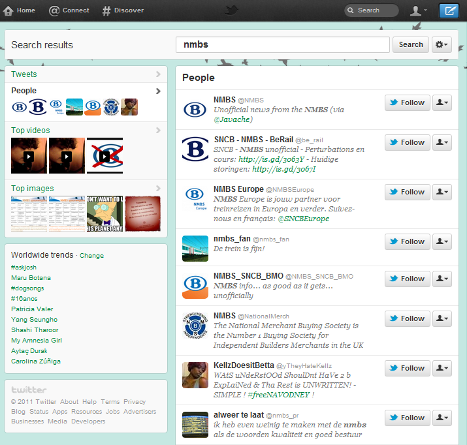Play the crossed-out logo video thumbnail

105,155
